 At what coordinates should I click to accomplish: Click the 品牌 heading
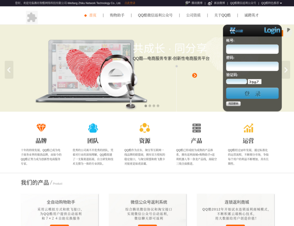[x=41, y=141]
